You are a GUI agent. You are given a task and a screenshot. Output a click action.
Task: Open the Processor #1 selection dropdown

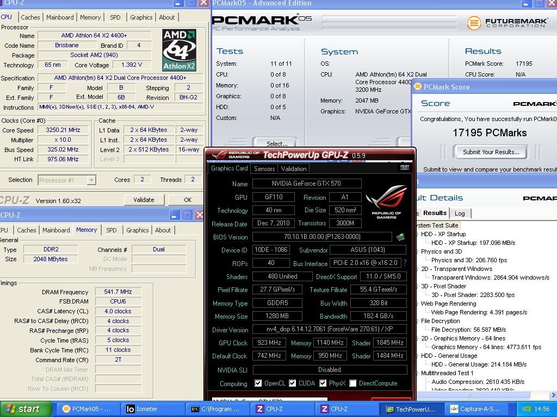click(x=91, y=180)
